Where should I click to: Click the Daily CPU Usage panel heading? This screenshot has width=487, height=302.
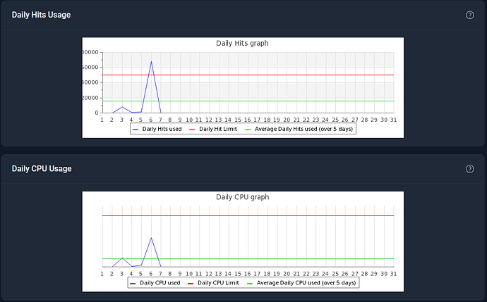(42, 169)
